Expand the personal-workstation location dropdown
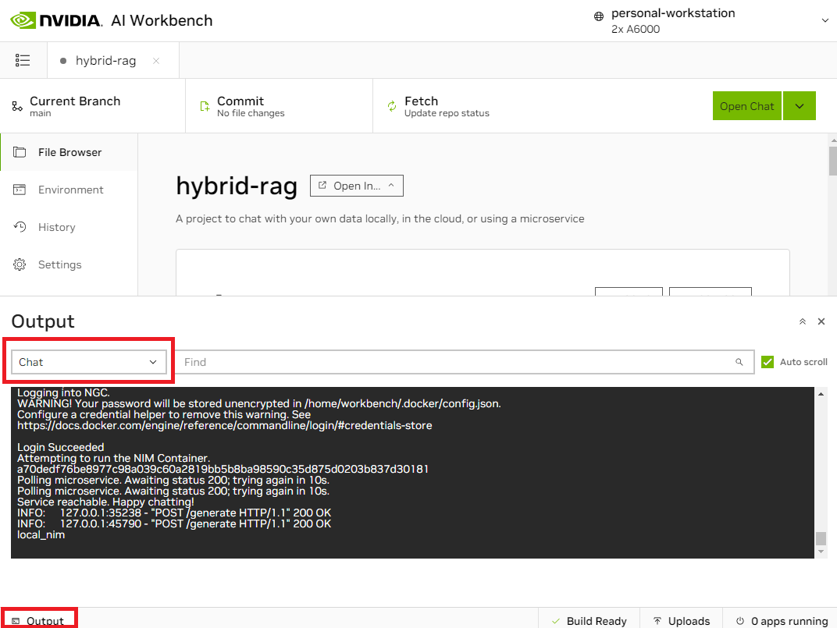This screenshot has width=837, height=628. [825, 20]
